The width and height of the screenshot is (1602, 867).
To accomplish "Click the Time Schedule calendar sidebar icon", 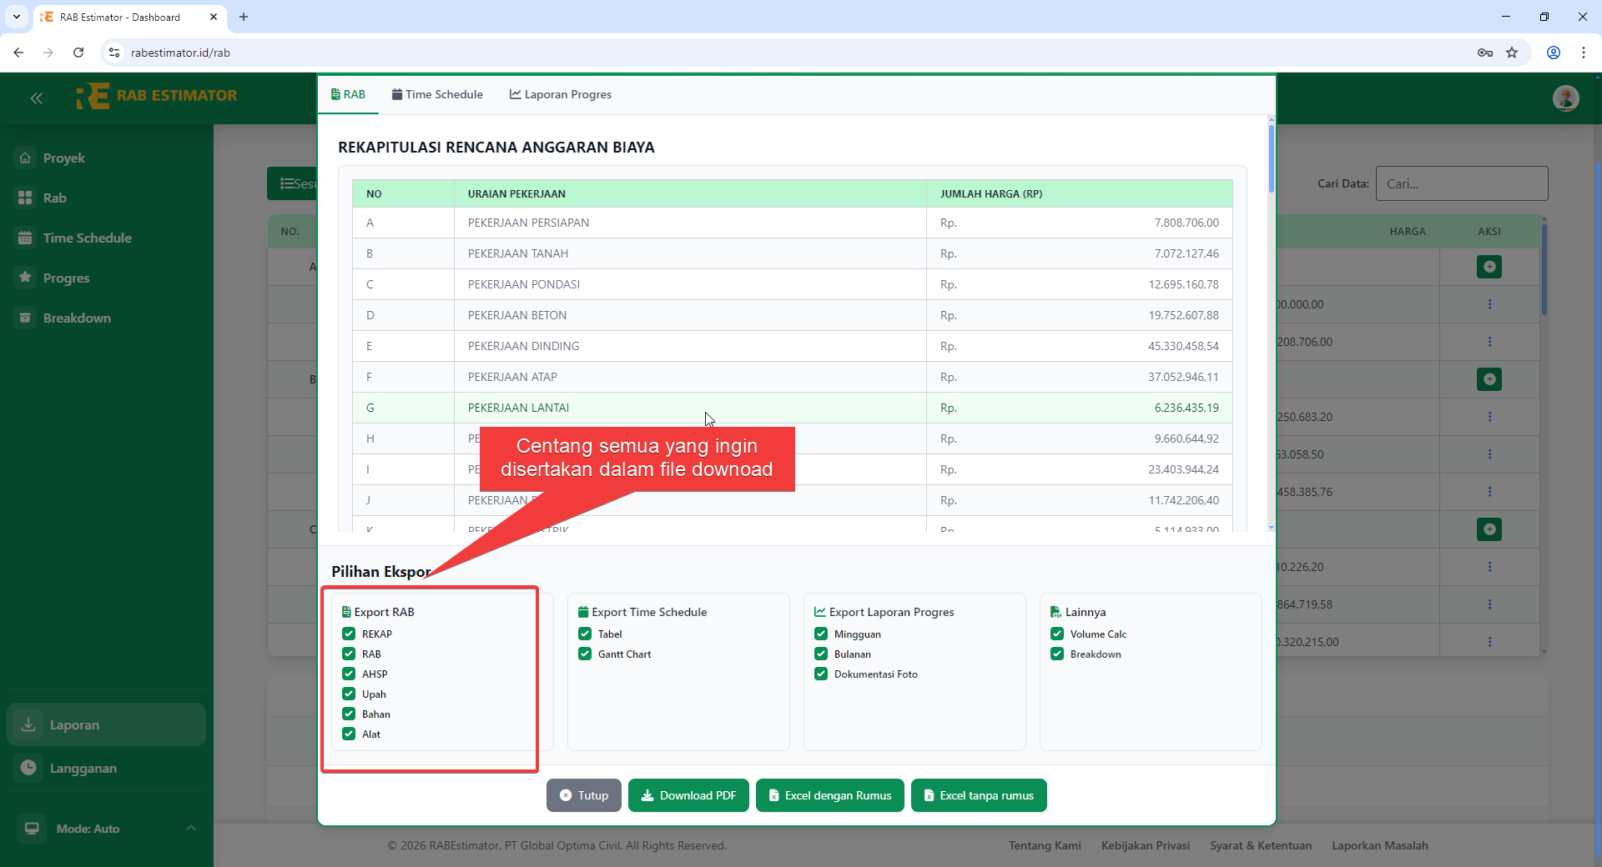I will coord(26,238).
